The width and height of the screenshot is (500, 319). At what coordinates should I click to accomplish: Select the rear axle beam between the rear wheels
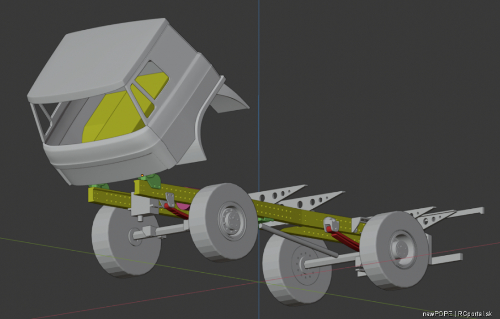coord(332,259)
